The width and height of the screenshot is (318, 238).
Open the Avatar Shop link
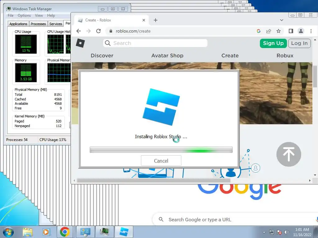click(167, 55)
